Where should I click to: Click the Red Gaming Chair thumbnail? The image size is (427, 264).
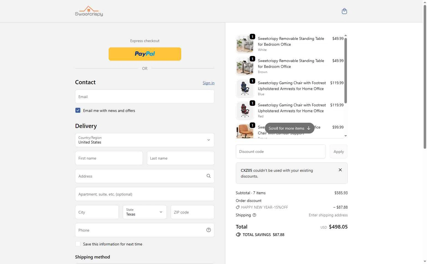pos(245,111)
